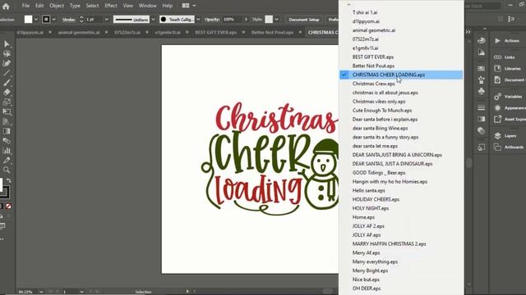Click the Document Setup button

click(x=304, y=20)
